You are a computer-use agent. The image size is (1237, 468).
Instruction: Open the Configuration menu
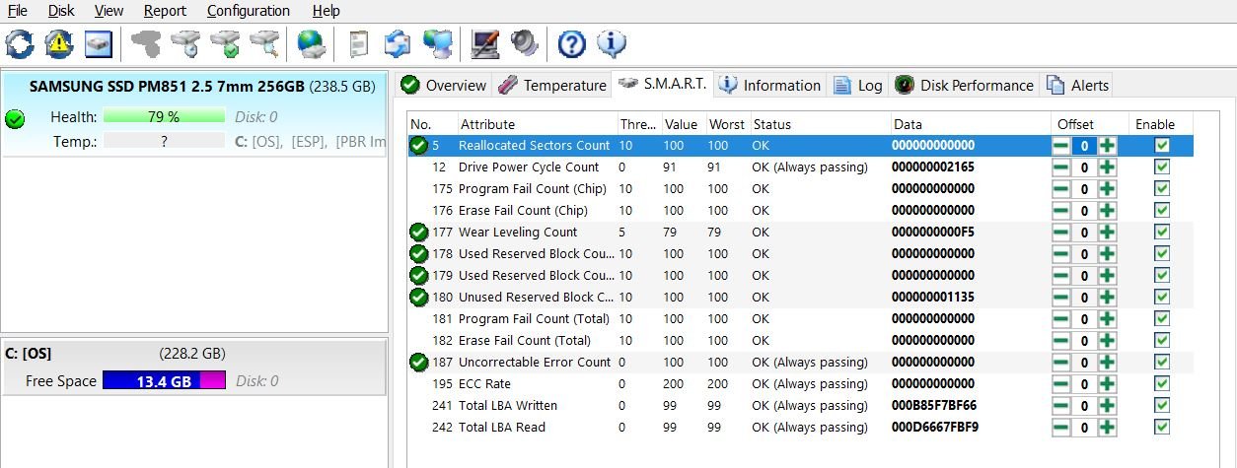tap(249, 11)
